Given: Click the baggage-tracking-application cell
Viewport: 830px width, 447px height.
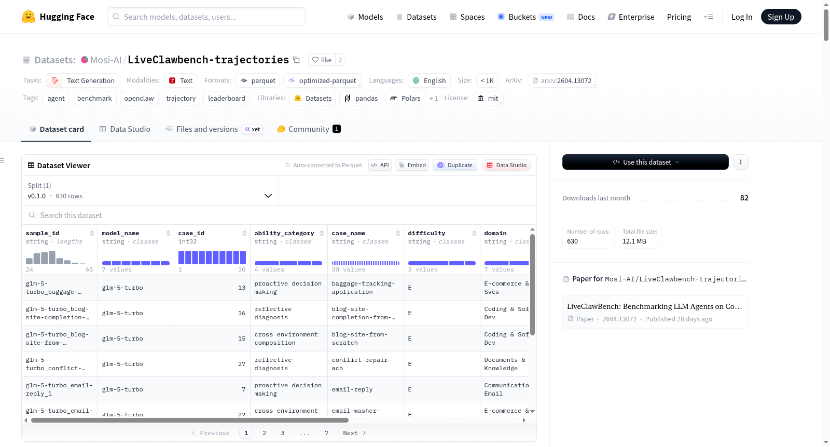Looking at the screenshot, I should click(366, 288).
